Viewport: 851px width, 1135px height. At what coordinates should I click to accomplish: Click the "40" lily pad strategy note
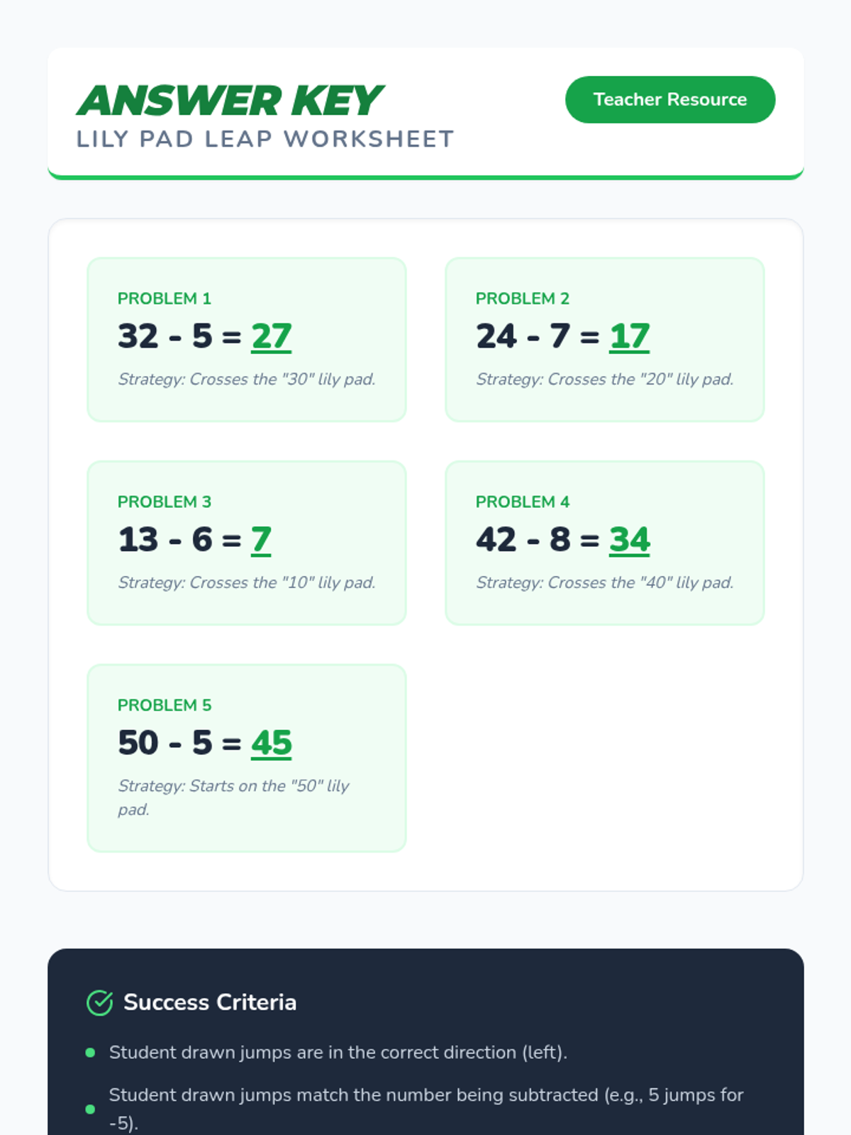604,582
